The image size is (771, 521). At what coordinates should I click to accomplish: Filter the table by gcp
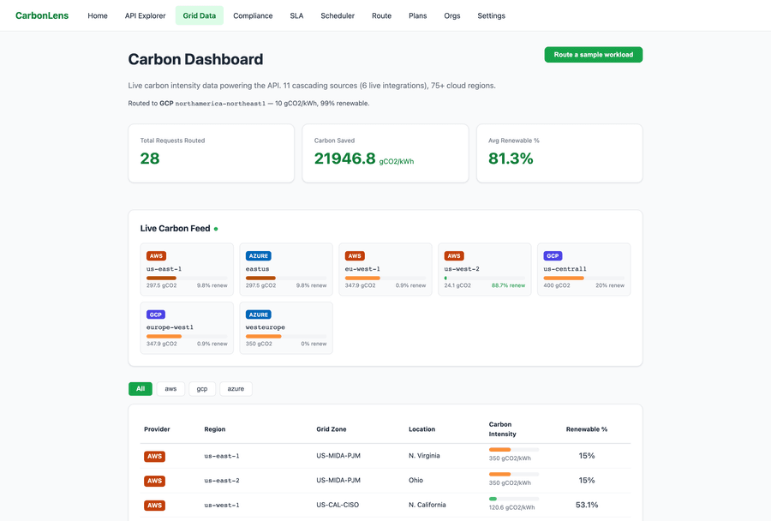tap(202, 389)
